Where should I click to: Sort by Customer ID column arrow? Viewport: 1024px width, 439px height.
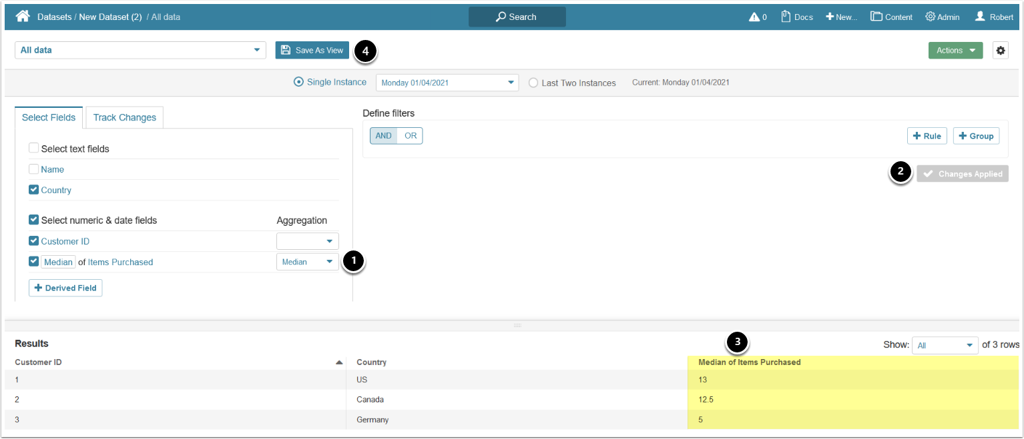pyautogui.click(x=339, y=362)
